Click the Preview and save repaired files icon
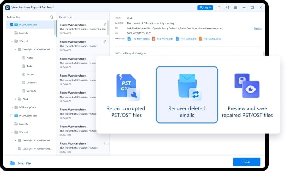Image resolution: width=288 pixels, height=171 pixels. 247,85
